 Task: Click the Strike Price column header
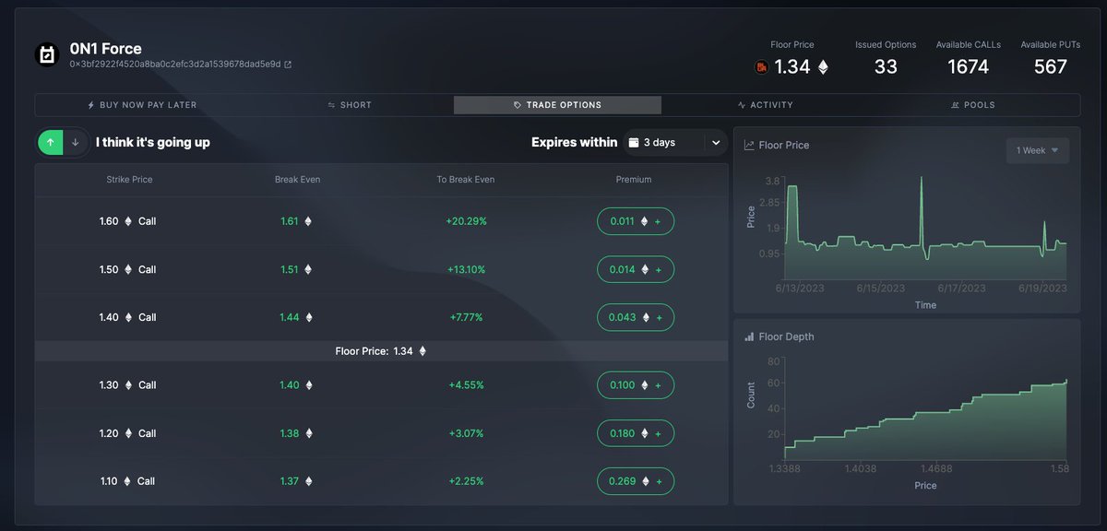[129, 180]
